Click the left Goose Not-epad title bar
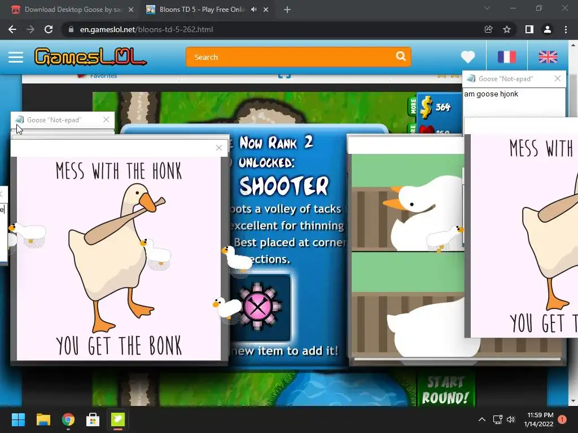578x433 pixels. coord(63,120)
